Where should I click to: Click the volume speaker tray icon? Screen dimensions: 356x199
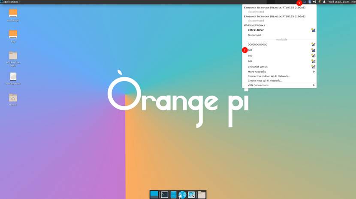tap(314, 2)
